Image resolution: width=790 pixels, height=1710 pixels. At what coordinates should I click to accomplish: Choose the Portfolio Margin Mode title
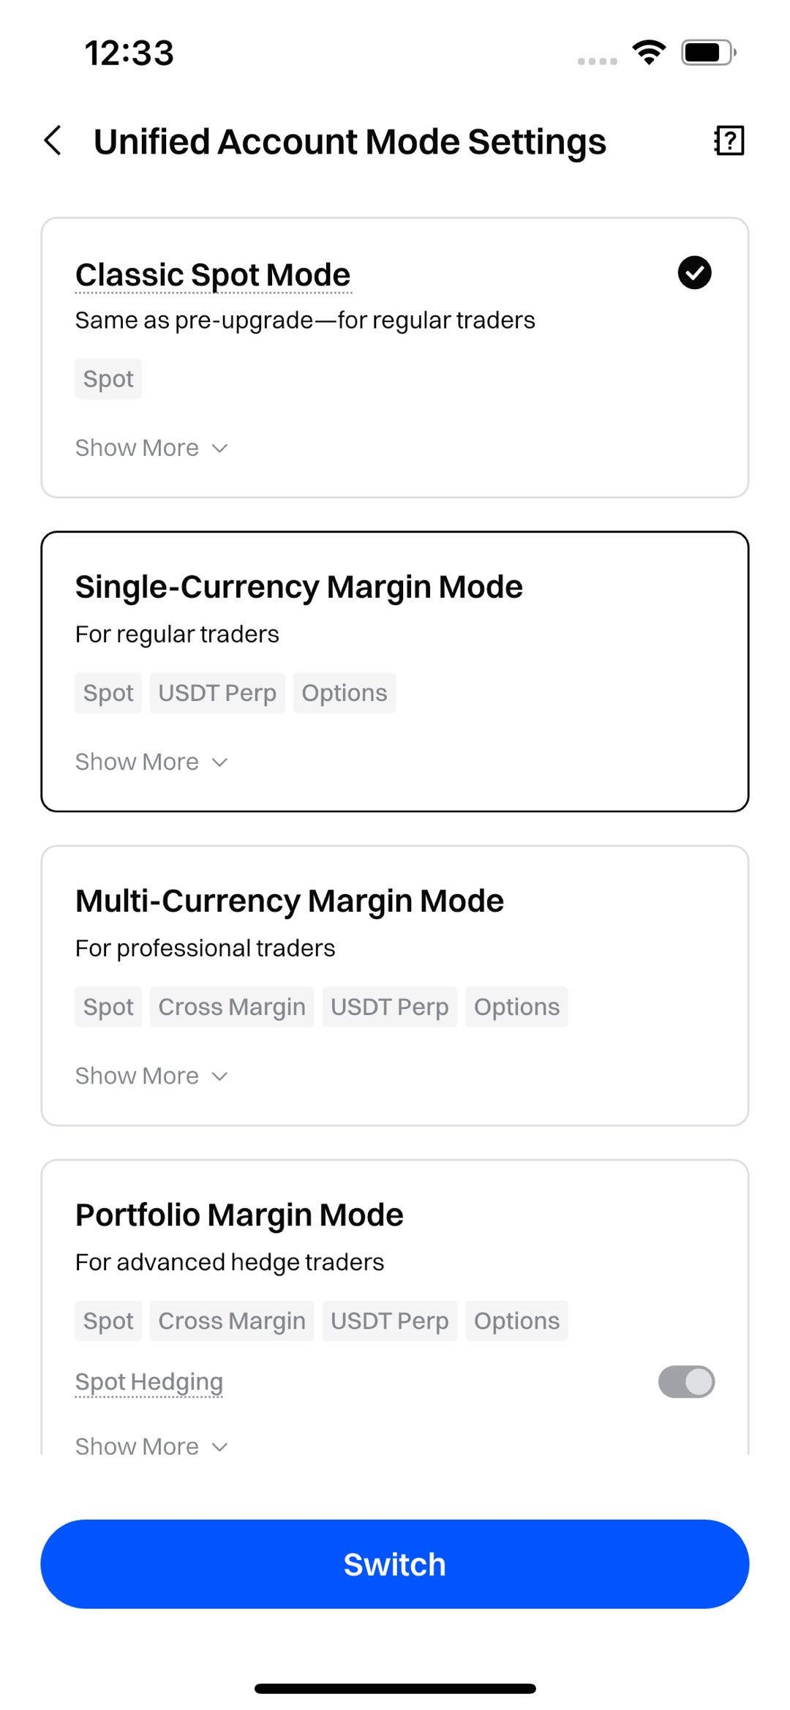(x=239, y=1215)
